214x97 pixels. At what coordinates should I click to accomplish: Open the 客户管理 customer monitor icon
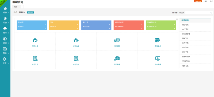(158, 58)
